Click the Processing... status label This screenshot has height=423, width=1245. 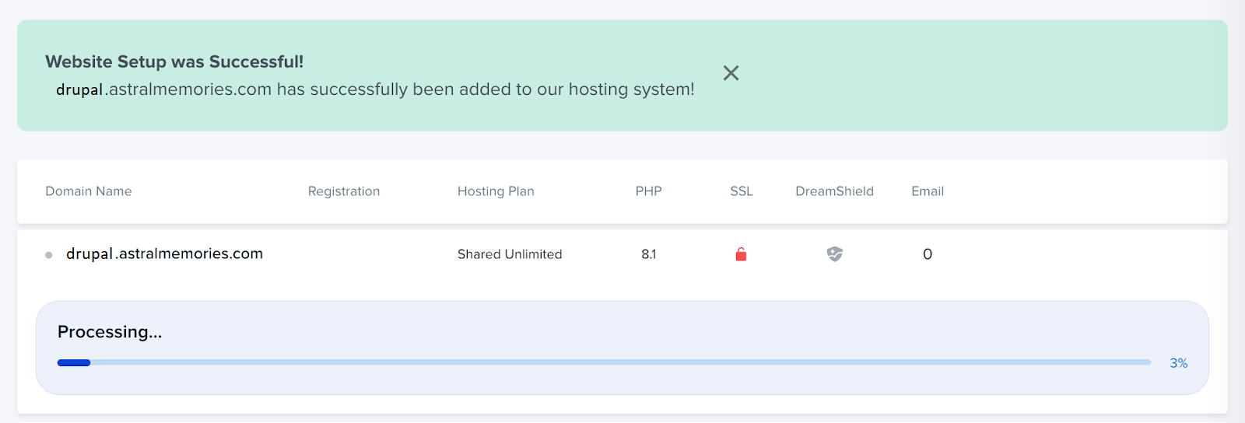(x=110, y=332)
